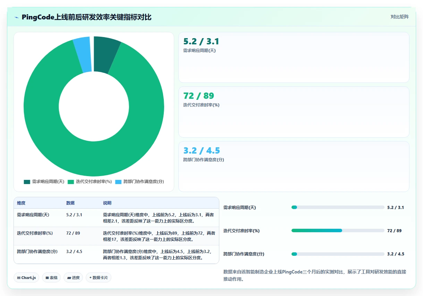Click the 表格 tag
The width and height of the screenshot is (423, 296).
(x=51, y=278)
